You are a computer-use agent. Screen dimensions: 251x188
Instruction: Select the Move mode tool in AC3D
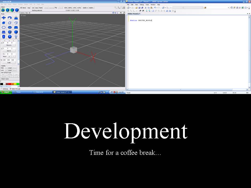pyautogui.click(x=4, y=18)
